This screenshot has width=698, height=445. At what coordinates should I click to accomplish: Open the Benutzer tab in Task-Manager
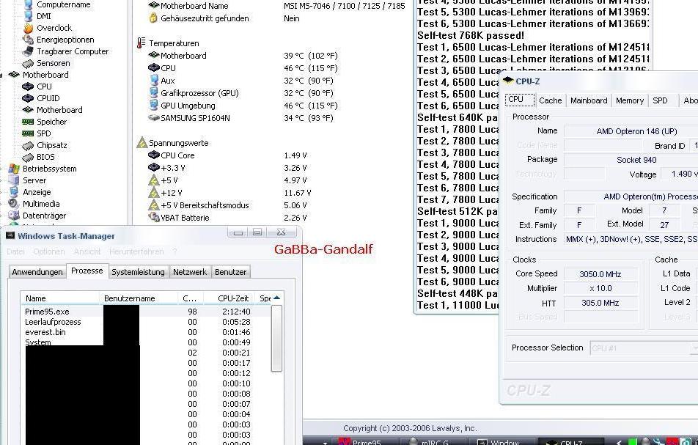pyautogui.click(x=230, y=272)
